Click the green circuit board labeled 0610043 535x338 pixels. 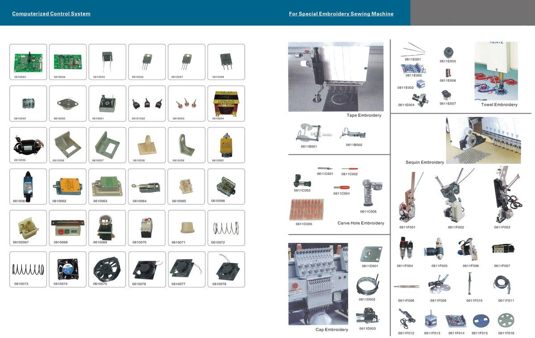coord(28,62)
